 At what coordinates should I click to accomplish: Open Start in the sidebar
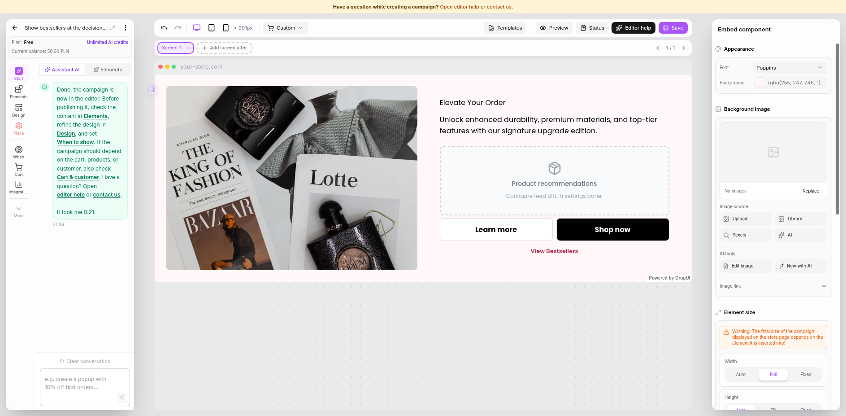[19, 73]
